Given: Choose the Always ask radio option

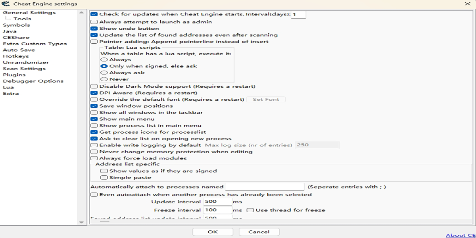Looking at the screenshot, I should click(104, 73).
